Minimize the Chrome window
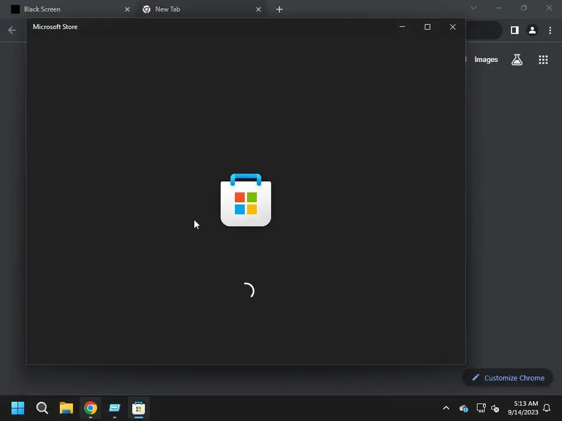The height and width of the screenshot is (421, 562). coord(498,8)
